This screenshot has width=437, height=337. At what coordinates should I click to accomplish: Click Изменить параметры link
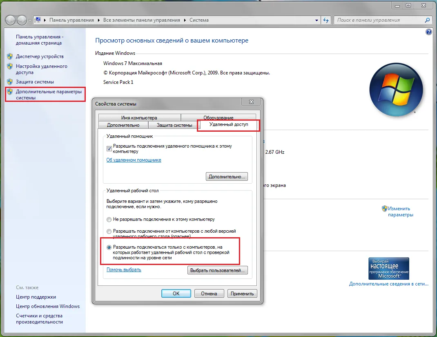tap(401, 212)
